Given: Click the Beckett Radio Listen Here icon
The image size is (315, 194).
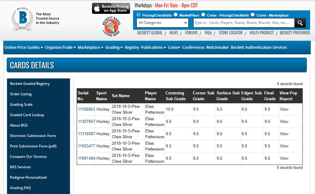Looking at the screenshot, I should tap(111, 27).
